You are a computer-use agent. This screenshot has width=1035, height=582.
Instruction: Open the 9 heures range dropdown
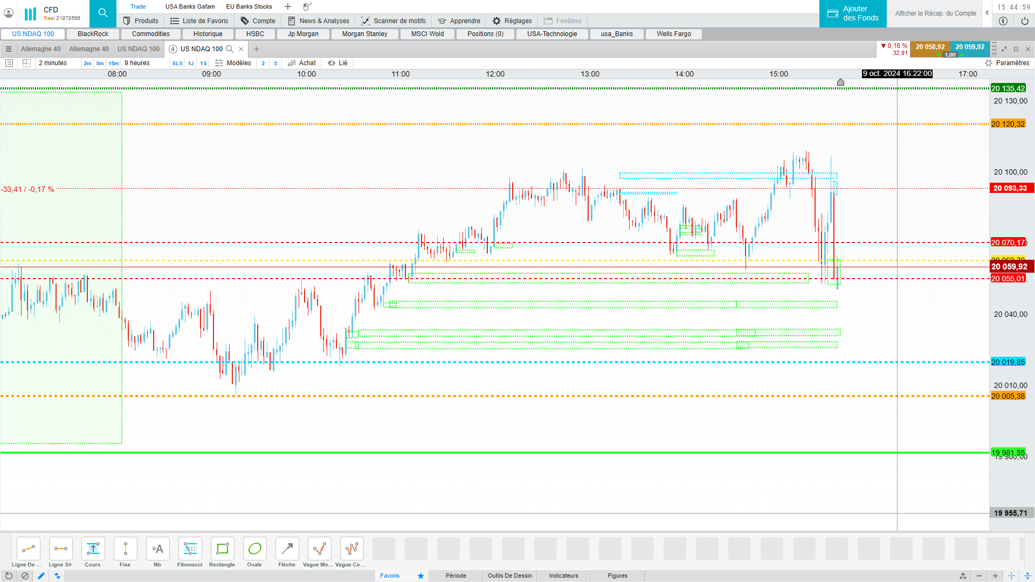(x=137, y=63)
